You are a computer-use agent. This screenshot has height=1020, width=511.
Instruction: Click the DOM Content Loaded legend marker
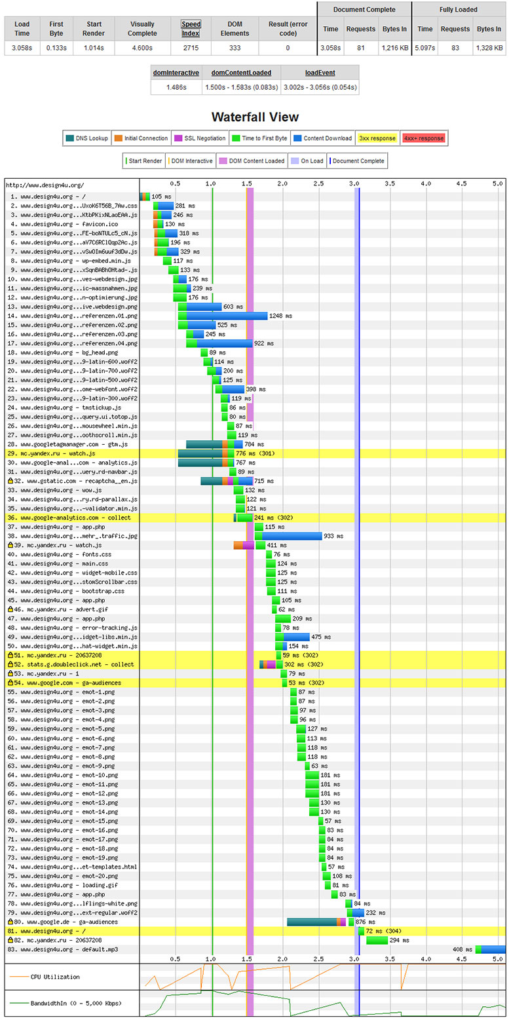(223, 161)
